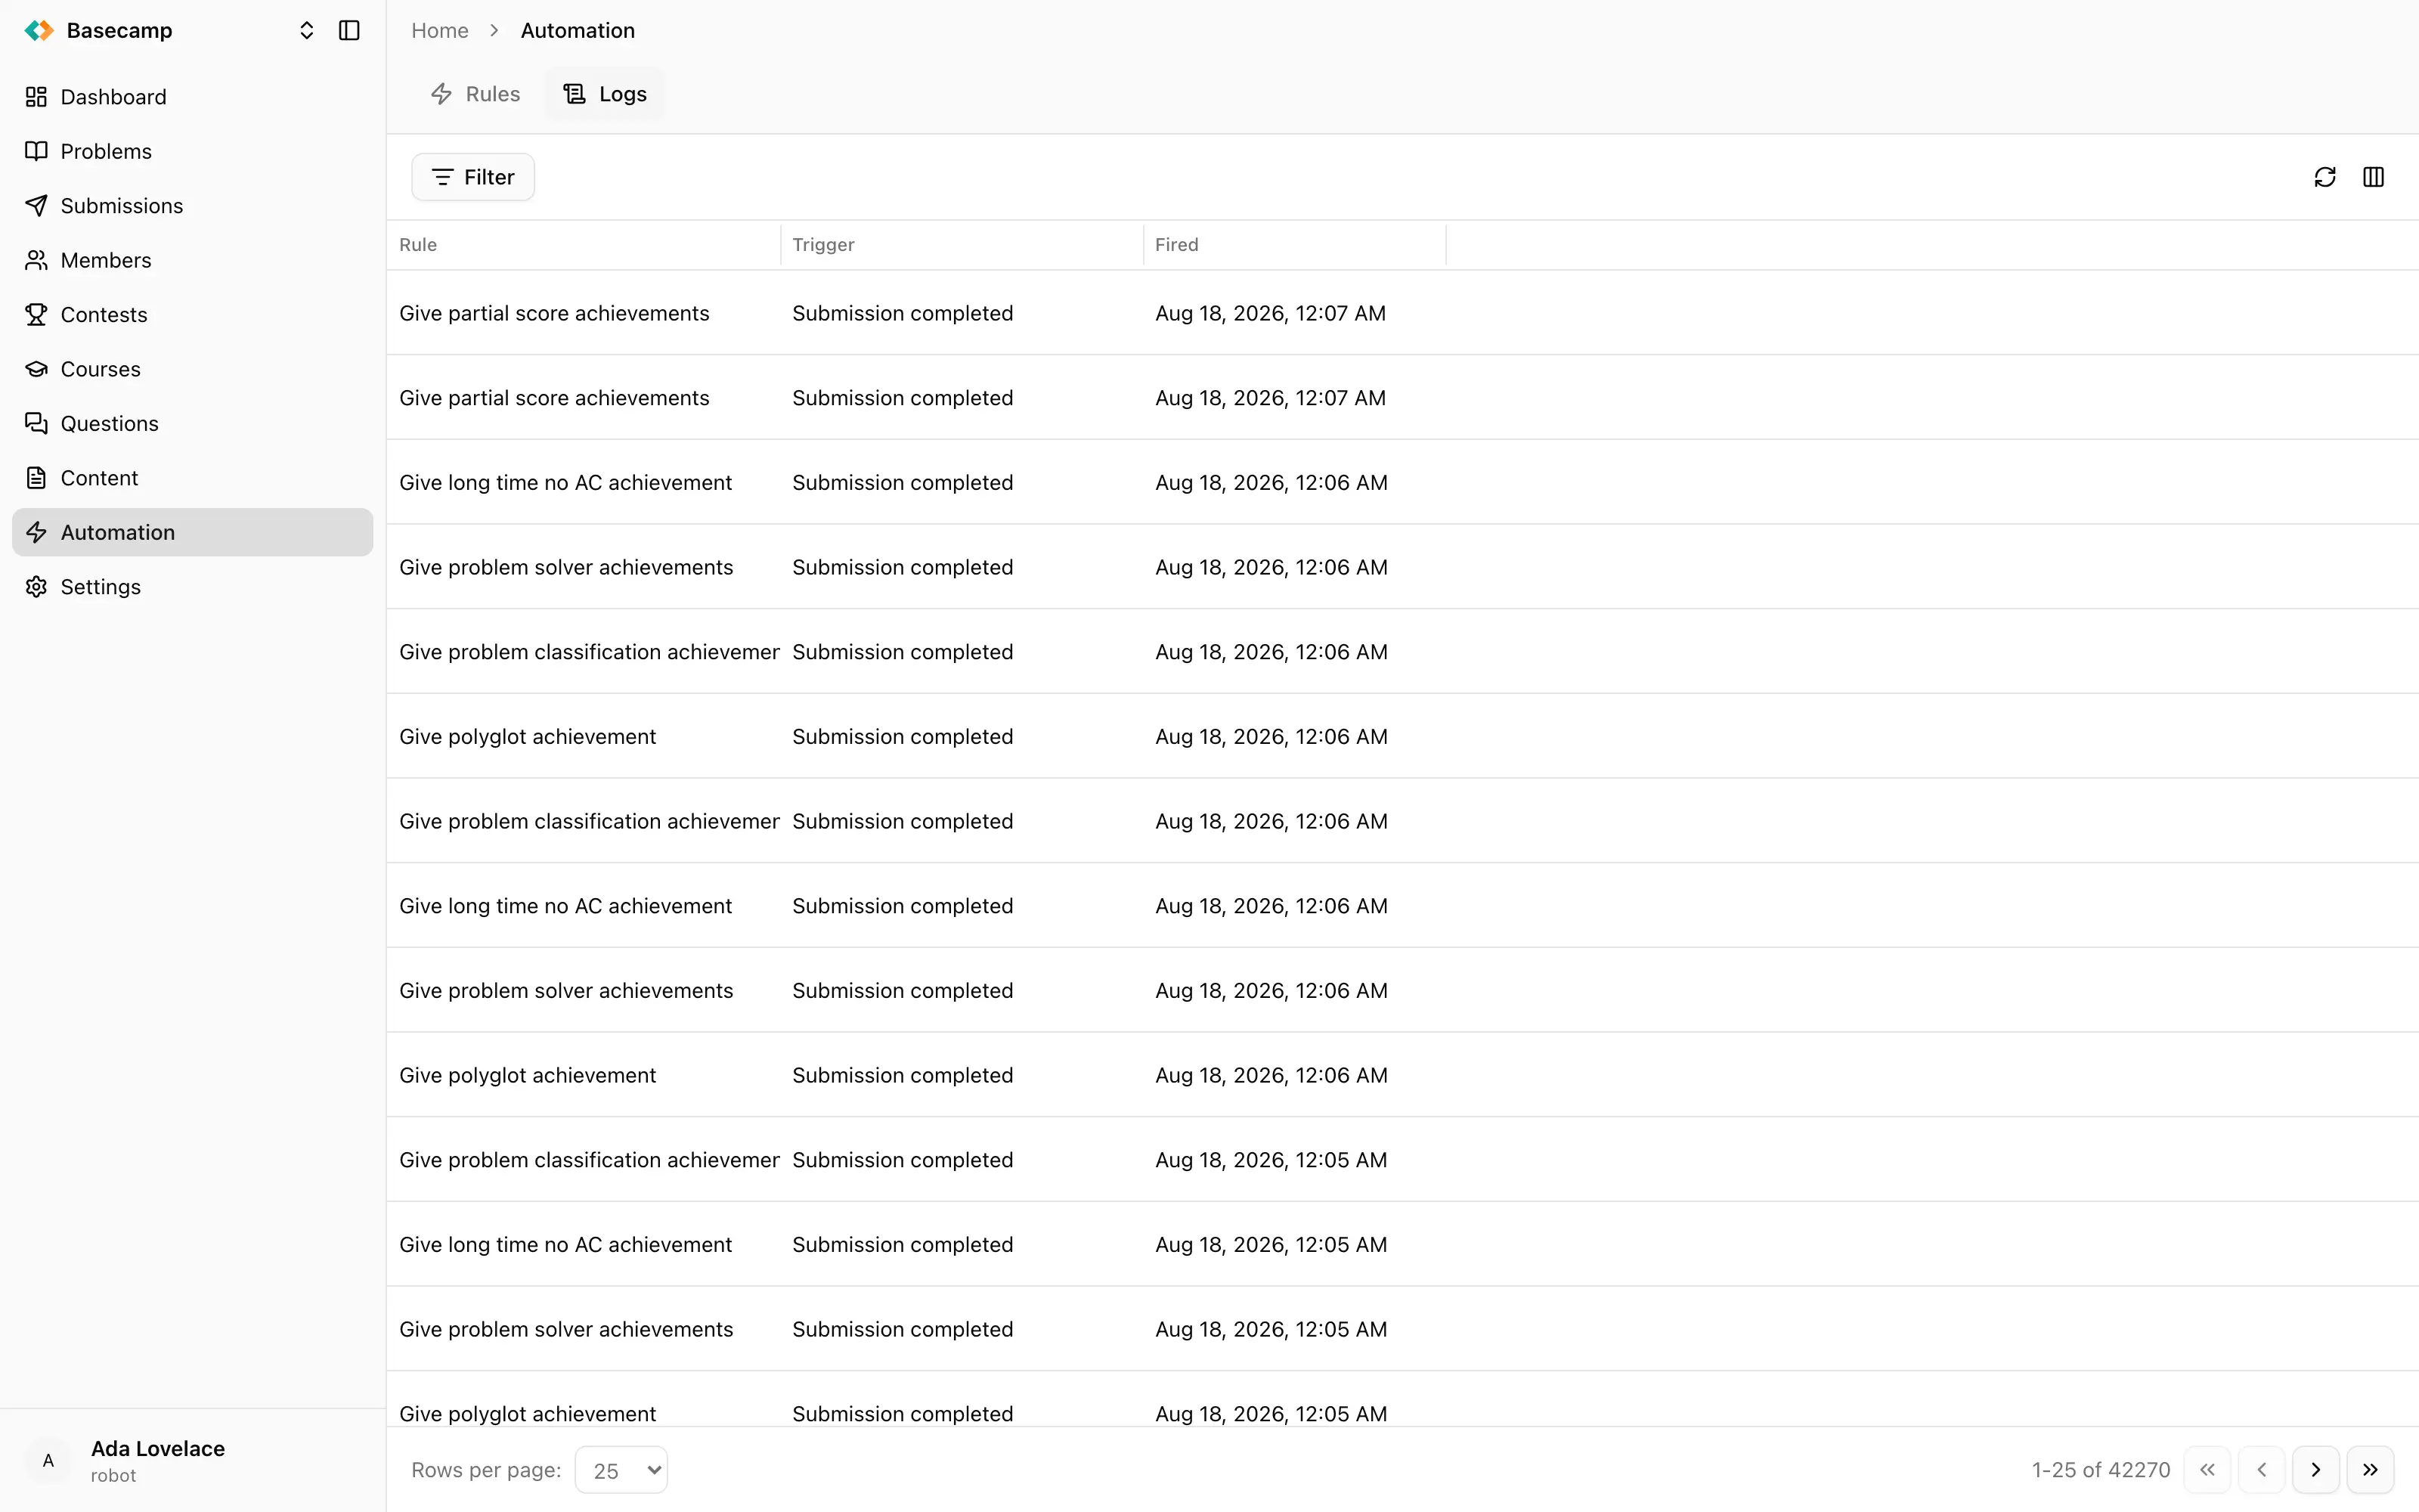
Task: Open the Filter button
Action: 472,177
